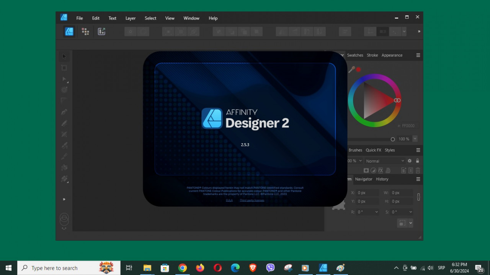Select the Corner tool

point(64,101)
